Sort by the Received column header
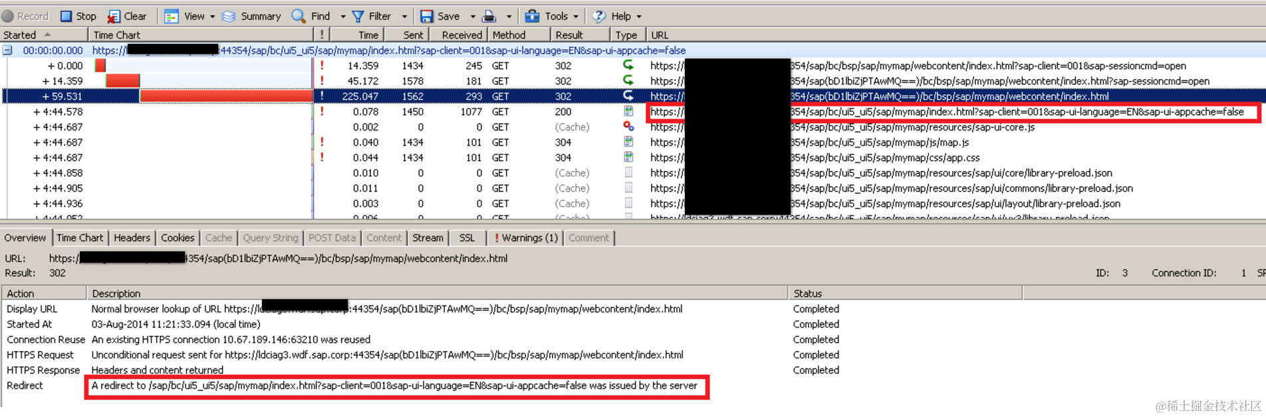The width and height of the screenshot is (1266, 417). [457, 35]
